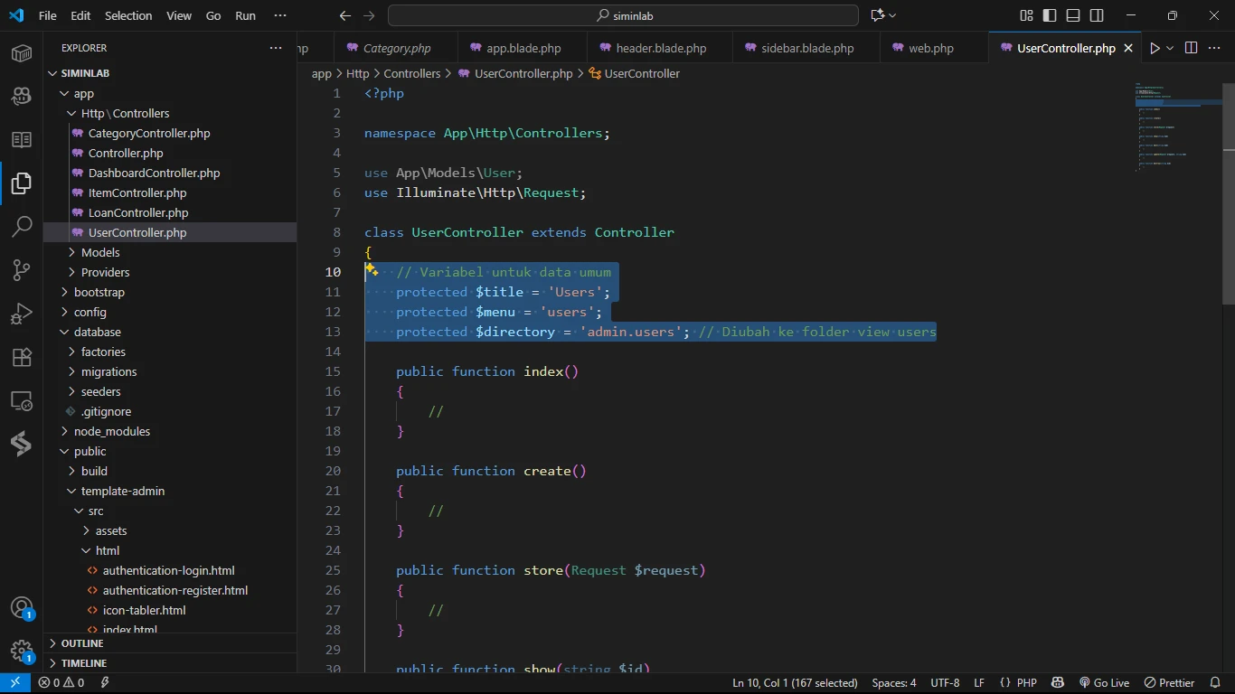Collapse the database folder

point(97,332)
